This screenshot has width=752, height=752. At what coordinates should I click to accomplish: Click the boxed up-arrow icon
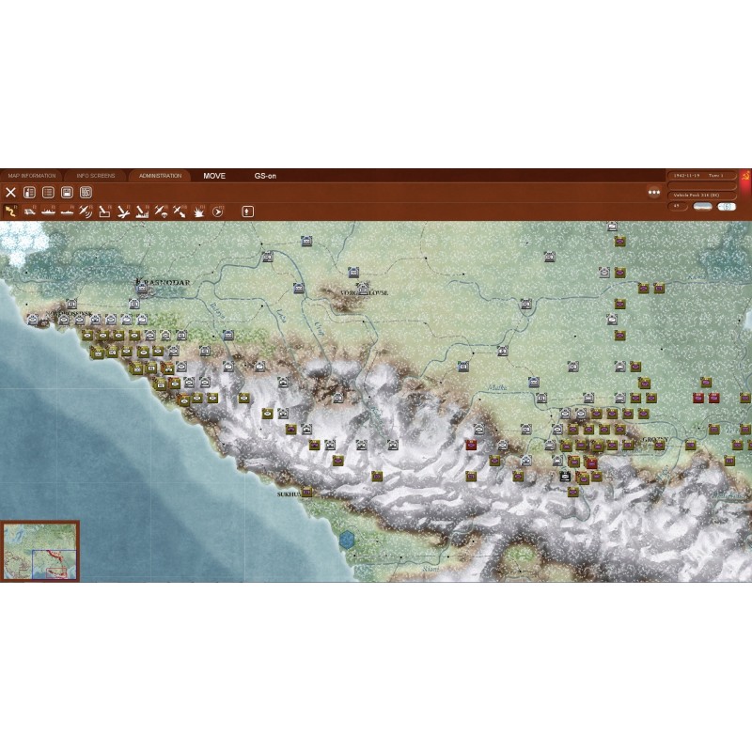[x=248, y=211]
